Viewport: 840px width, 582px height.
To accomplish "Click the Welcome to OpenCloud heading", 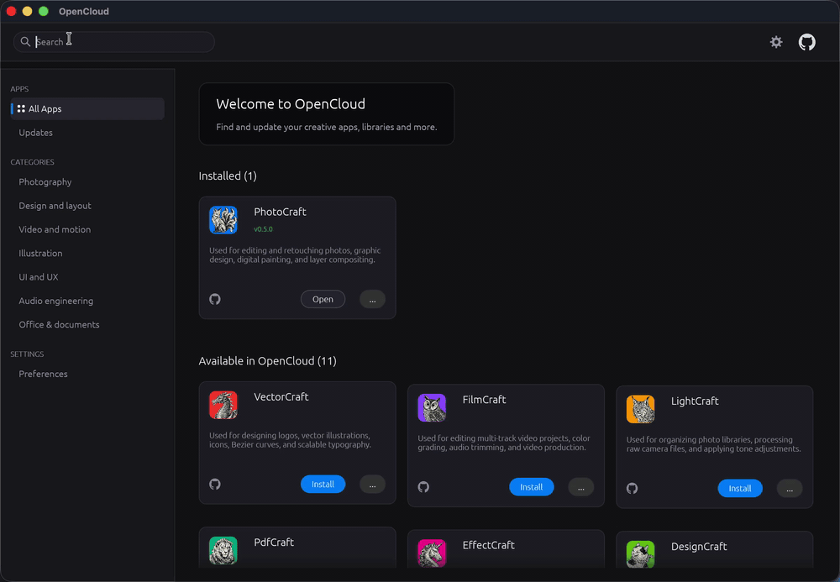I will (x=291, y=104).
